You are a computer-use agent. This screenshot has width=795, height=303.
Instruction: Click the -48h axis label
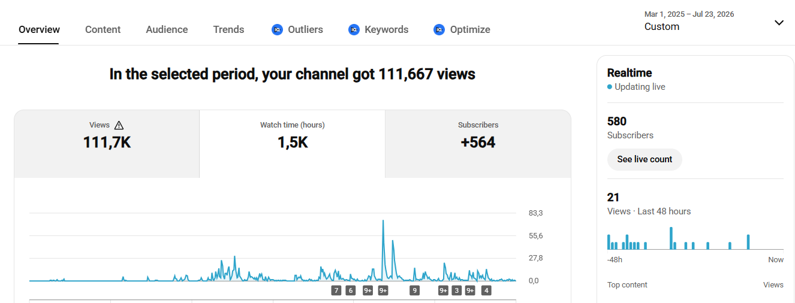click(x=615, y=260)
